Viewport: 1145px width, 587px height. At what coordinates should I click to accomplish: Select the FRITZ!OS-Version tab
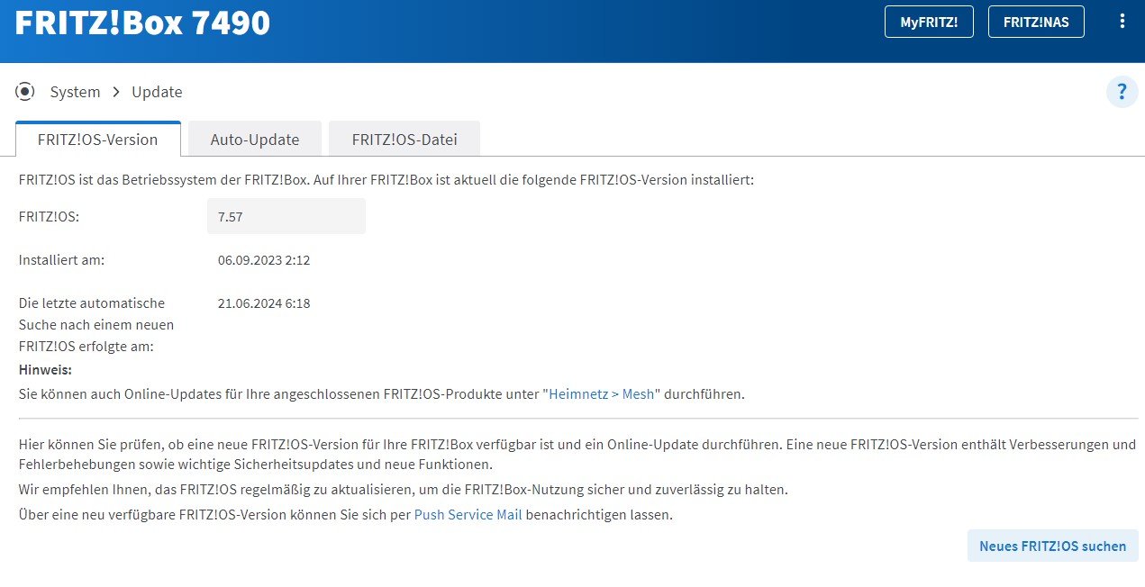[98, 140]
